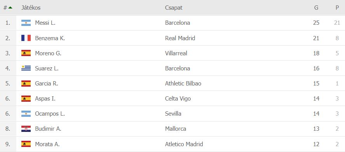345x152 pixels.
Task: Sort by the Játékos column header
Action: [x=31, y=8]
